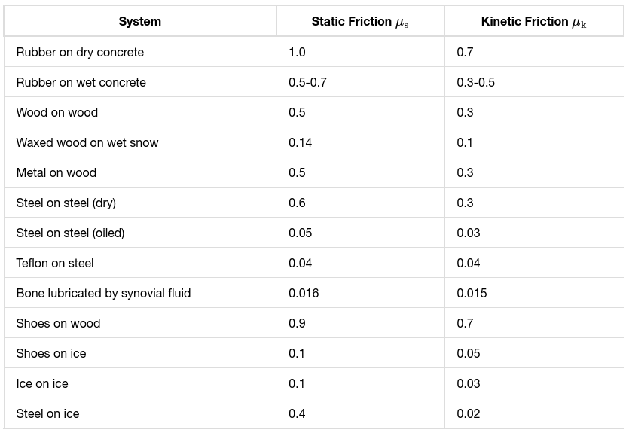Screen dimensions: 629x436
Task: Select the Wood on wood cell
Action: click(57, 112)
